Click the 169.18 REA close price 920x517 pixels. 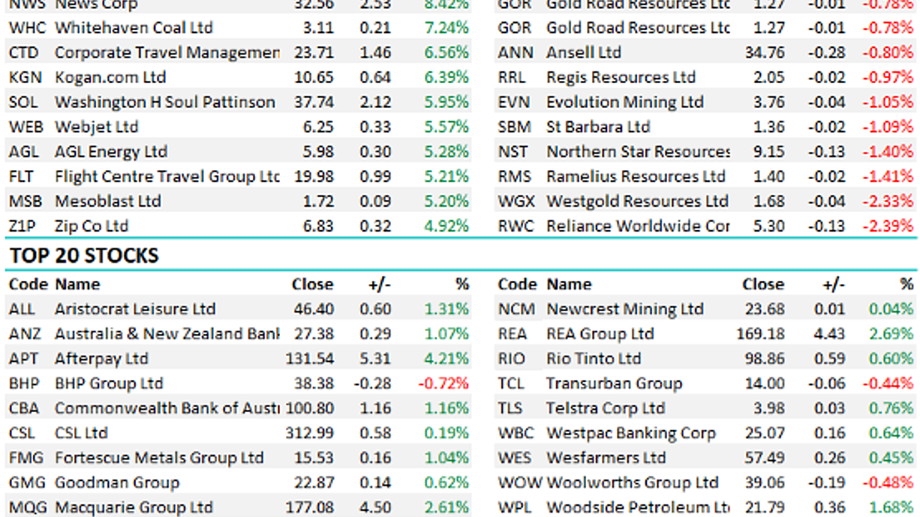(x=760, y=333)
